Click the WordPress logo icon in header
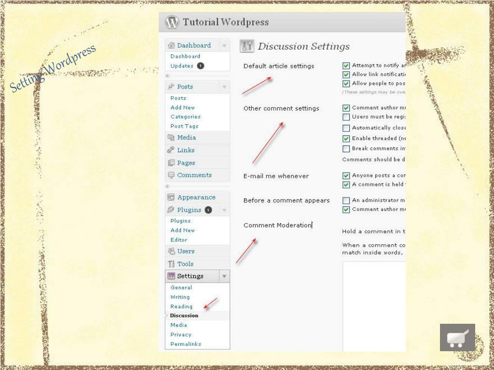Viewport: 494px width, 370px height. (x=172, y=22)
